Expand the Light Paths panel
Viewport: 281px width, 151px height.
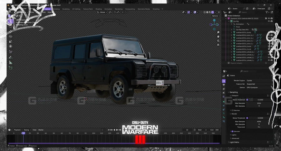[234, 142]
